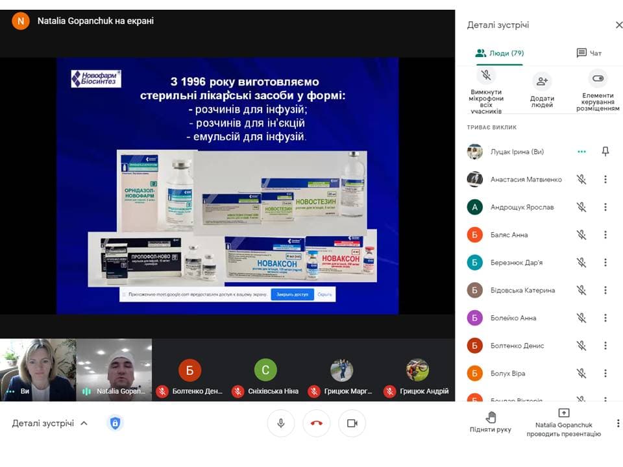This screenshot has height=467, width=623.
Task: Open more options for Бідовська Катерина
Action: coord(605,291)
